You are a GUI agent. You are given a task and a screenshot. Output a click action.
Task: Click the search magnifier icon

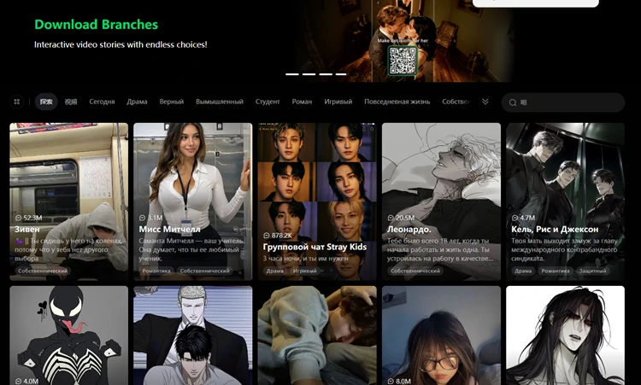tap(513, 102)
